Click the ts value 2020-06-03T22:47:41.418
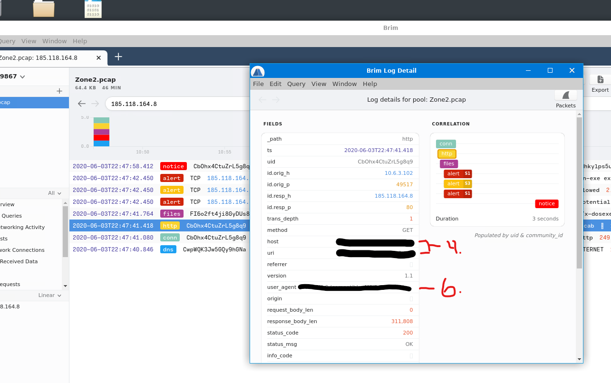This screenshot has width=611, height=383. 378,150
